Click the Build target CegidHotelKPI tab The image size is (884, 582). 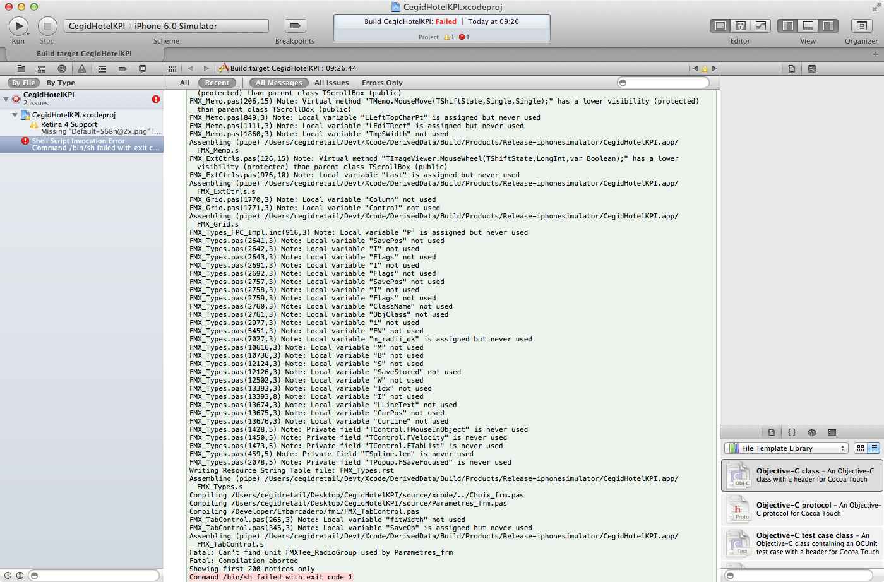pos(84,54)
